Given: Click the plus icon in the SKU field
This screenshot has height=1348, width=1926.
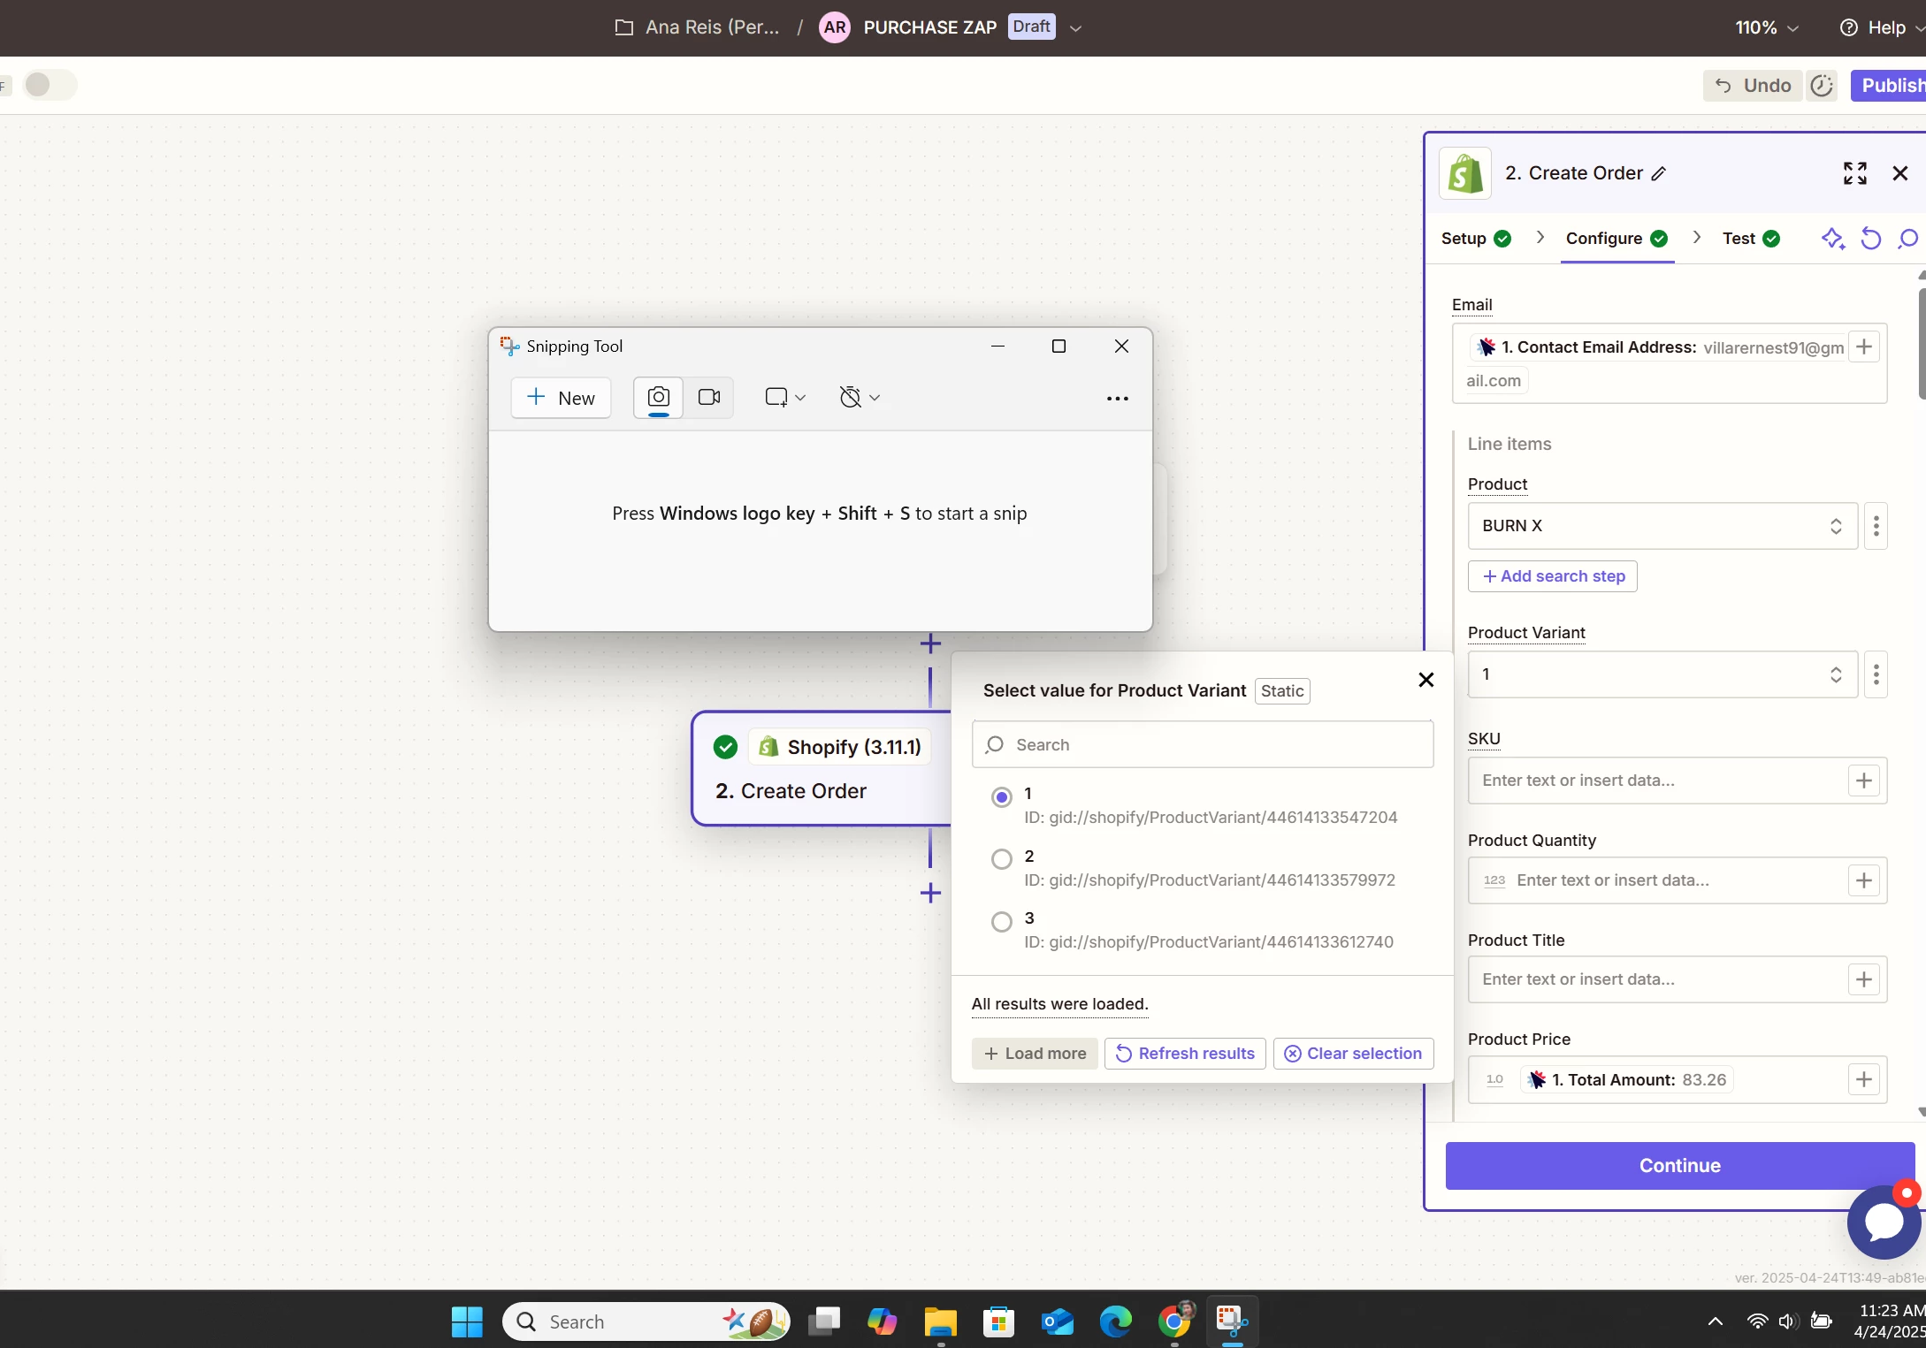Looking at the screenshot, I should coord(1863,781).
